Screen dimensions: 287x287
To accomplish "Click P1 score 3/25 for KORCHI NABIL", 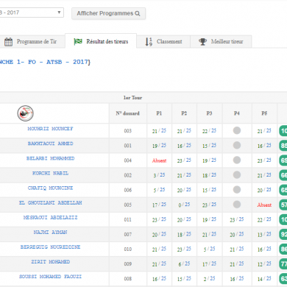I will pos(159,175).
